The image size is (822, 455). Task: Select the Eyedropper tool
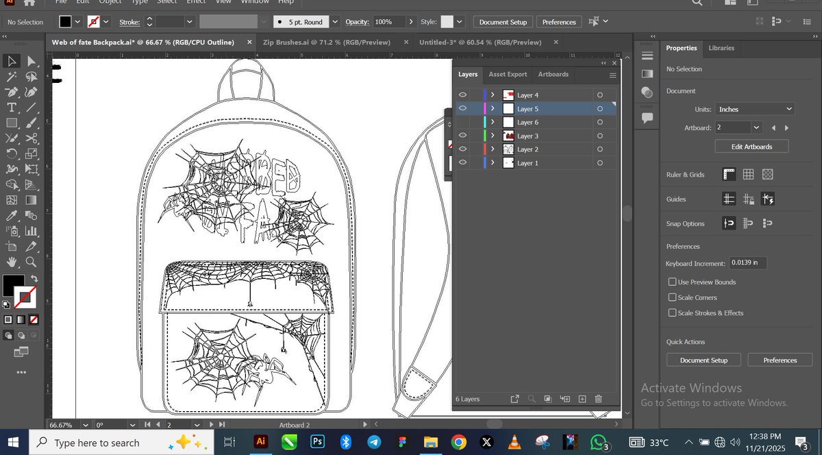tap(12, 215)
